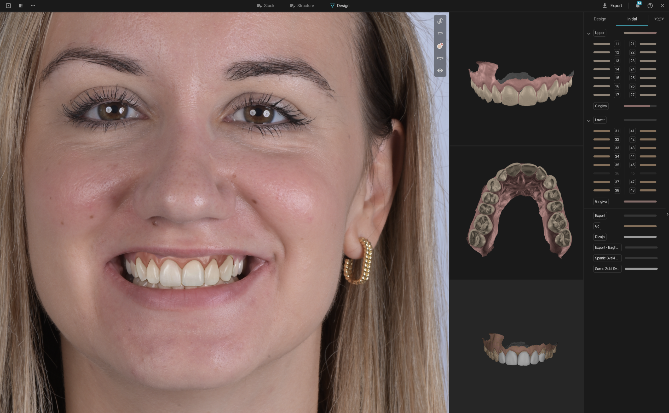Open notifications bell with badge

click(x=638, y=5)
